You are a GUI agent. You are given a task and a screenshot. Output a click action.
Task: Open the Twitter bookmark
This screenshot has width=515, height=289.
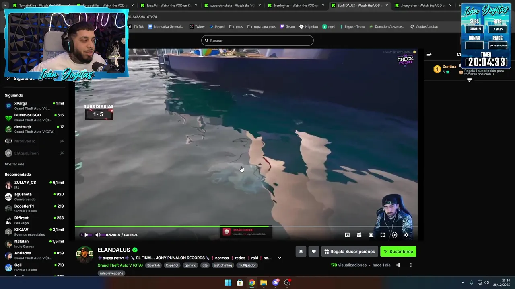pyautogui.click(x=197, y=27)
